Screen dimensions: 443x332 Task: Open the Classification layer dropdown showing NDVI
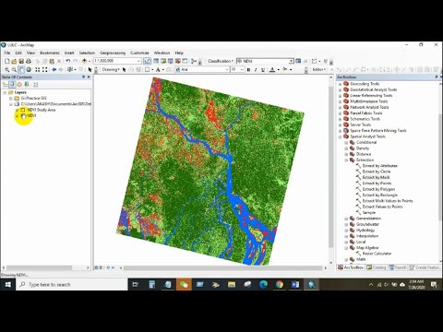[x=291, y=61]
